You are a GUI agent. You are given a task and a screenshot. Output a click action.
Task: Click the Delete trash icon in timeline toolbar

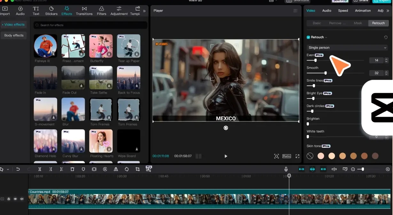coord(72,169)
